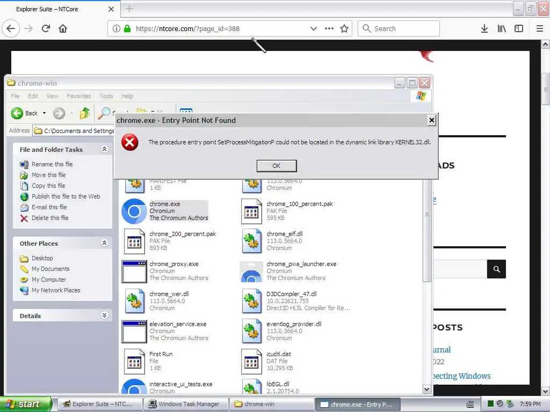Open the page actions three-dot menu

point(329,28)
